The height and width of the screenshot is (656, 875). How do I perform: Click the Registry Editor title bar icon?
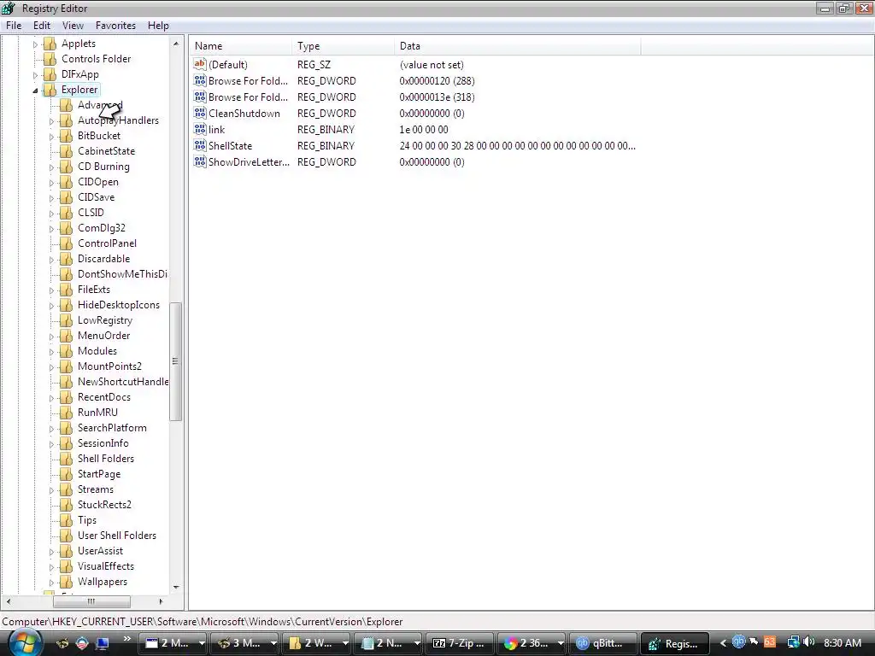click(9, 9)
